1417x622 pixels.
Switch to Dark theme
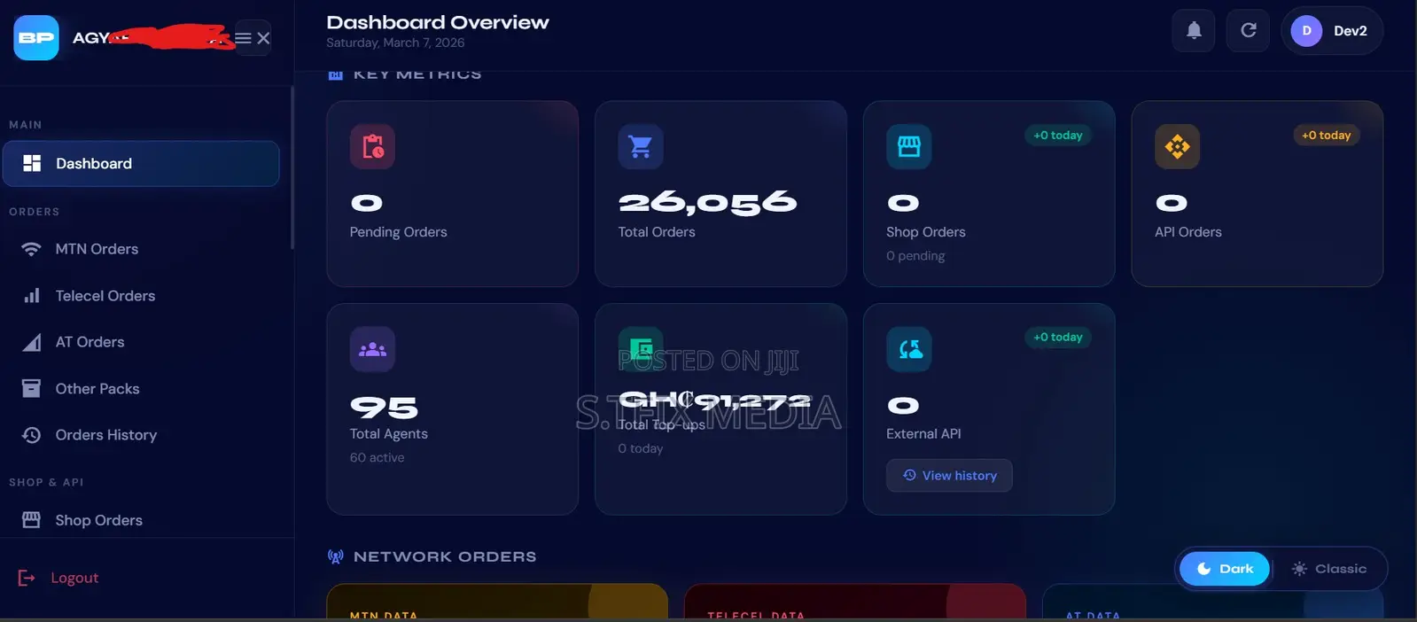(1225, 569)
